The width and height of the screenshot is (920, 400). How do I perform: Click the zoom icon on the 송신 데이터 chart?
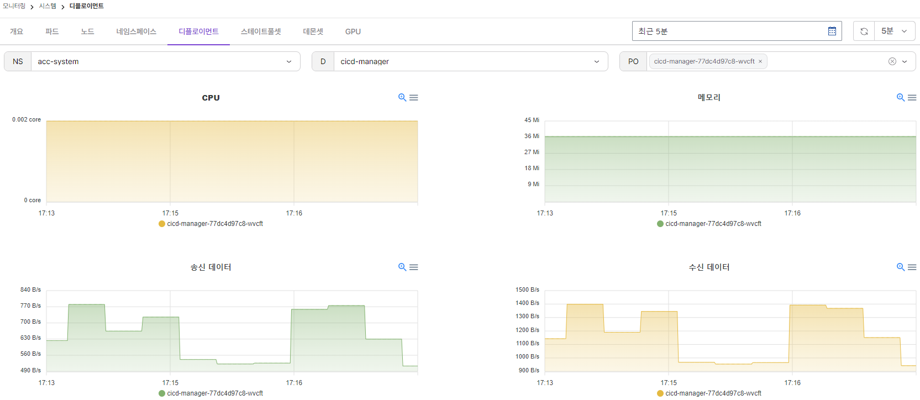click(x=402, y=267)
